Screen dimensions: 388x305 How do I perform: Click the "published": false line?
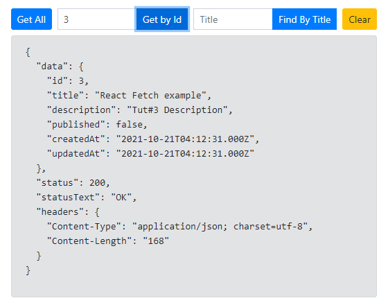click(97, 125)
